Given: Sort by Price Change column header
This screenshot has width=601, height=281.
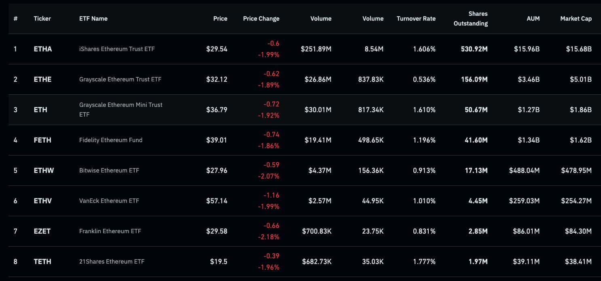Looking at the screenshot, I should coord(261,19).
